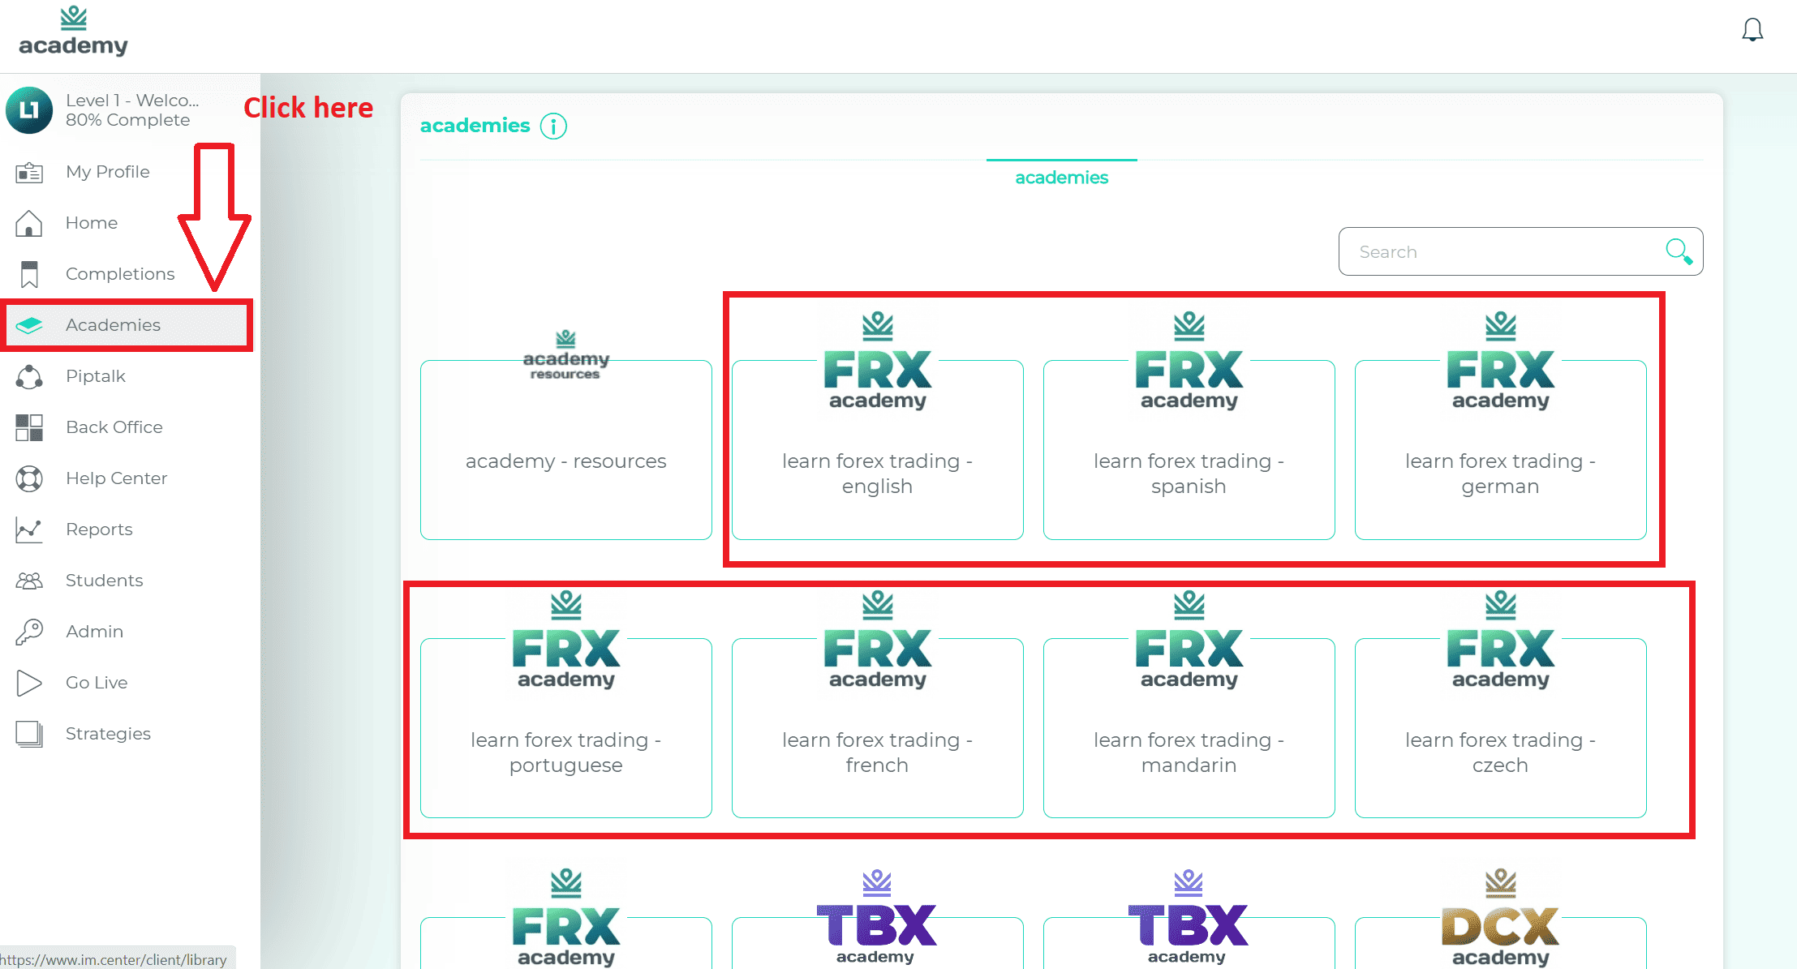Click the Home house icon
This screenshot has width=1797, height=969.
coord(29,223)
